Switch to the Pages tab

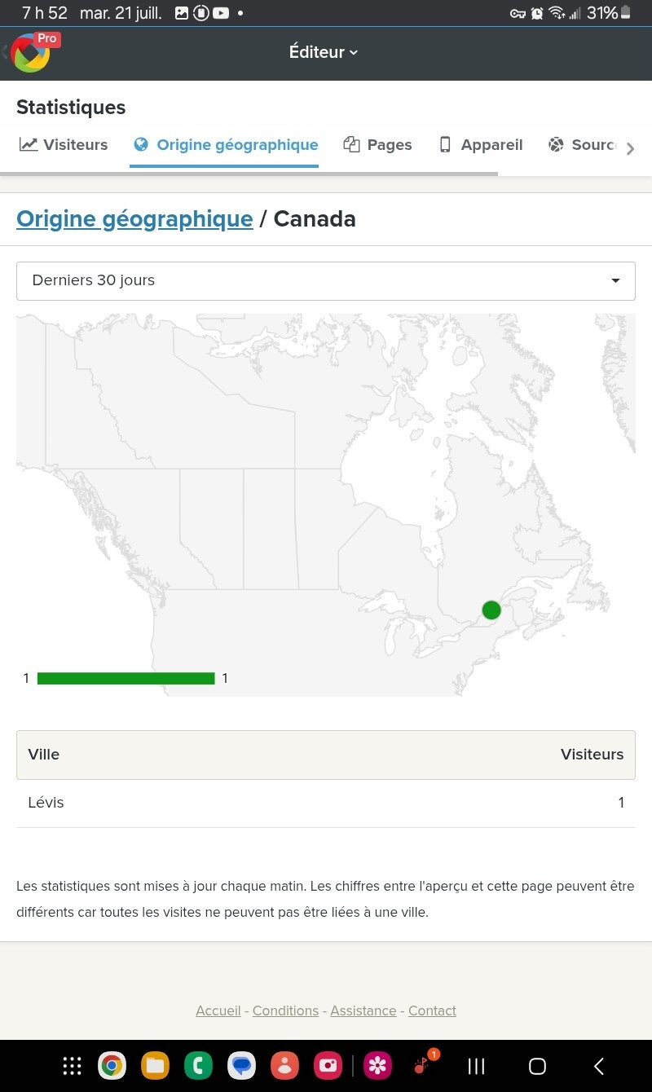[377, 145]
